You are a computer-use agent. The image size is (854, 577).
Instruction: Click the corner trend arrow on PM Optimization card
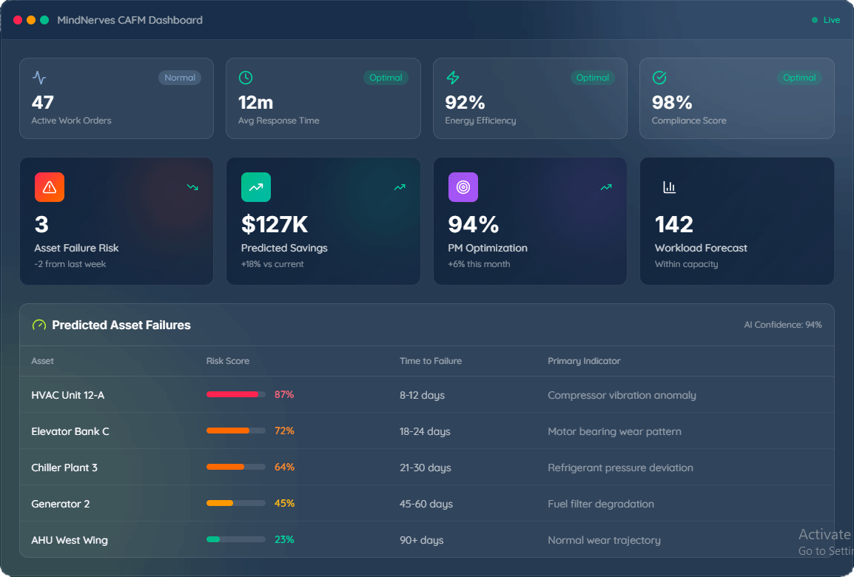tap(606, 187)
